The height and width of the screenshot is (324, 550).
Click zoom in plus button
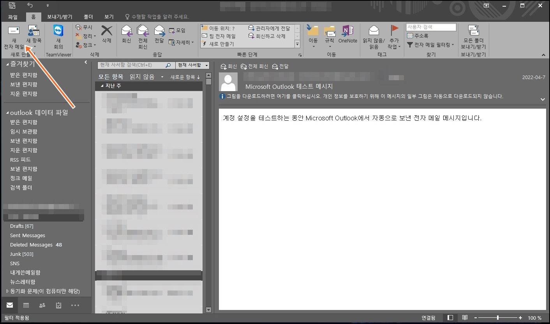point(520,318)
